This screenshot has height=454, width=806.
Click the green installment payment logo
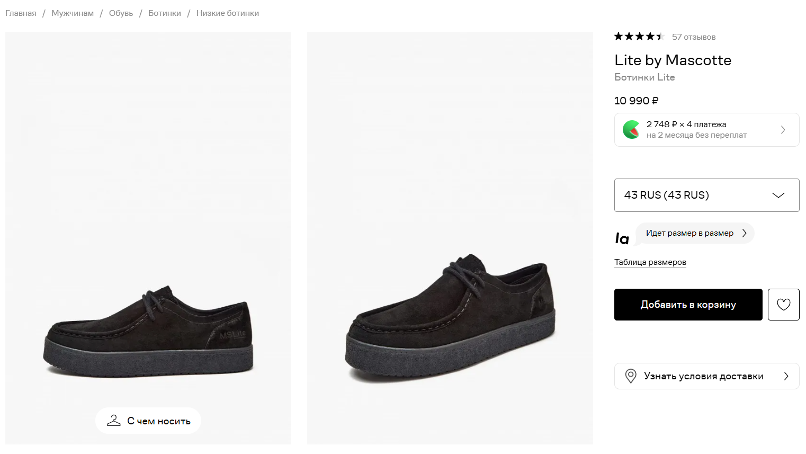(631, 130)
